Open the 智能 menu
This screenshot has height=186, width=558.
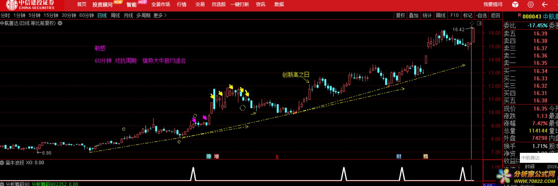coord(131,5)
